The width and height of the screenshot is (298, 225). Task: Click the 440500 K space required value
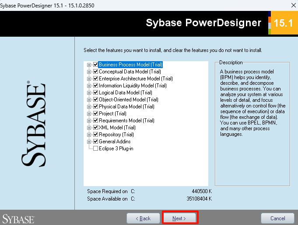tap(202, 191)
